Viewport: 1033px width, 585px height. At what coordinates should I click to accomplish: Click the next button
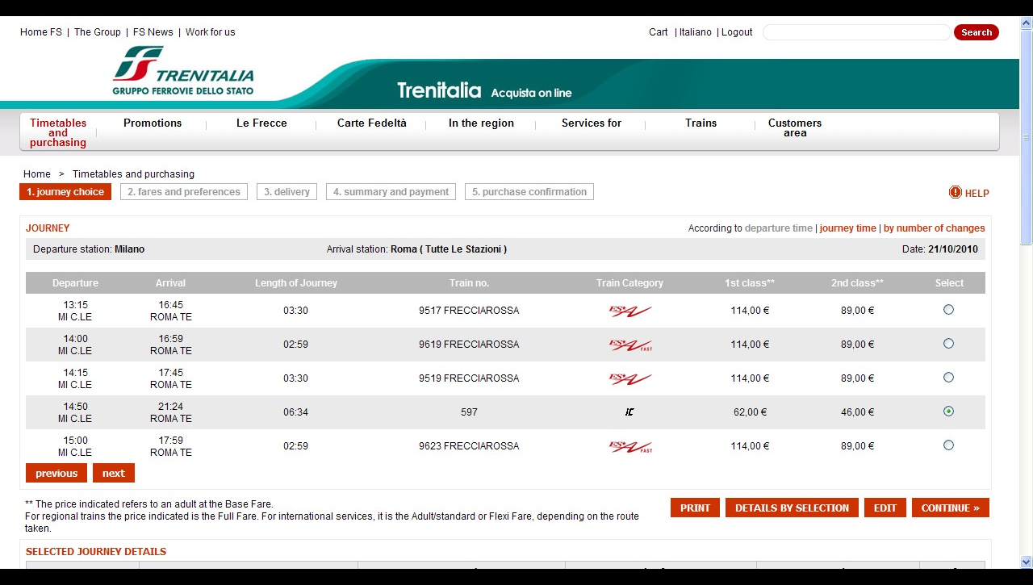[x=114, y=473]
